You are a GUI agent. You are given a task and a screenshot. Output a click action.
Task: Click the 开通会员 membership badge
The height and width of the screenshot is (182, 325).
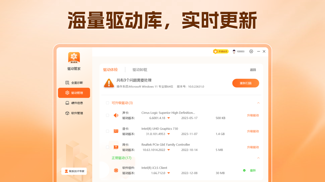(x=221, y=51)
